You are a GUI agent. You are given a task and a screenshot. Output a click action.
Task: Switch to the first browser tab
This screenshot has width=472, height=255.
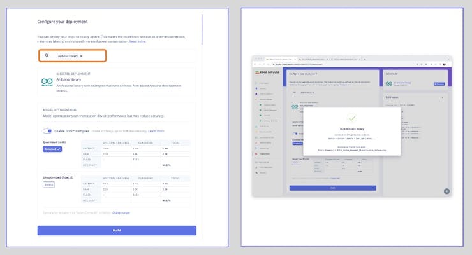pyautogui.click(x=281, y=59)
